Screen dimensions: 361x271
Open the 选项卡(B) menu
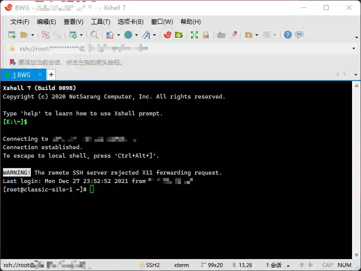(x=131, y=22)
